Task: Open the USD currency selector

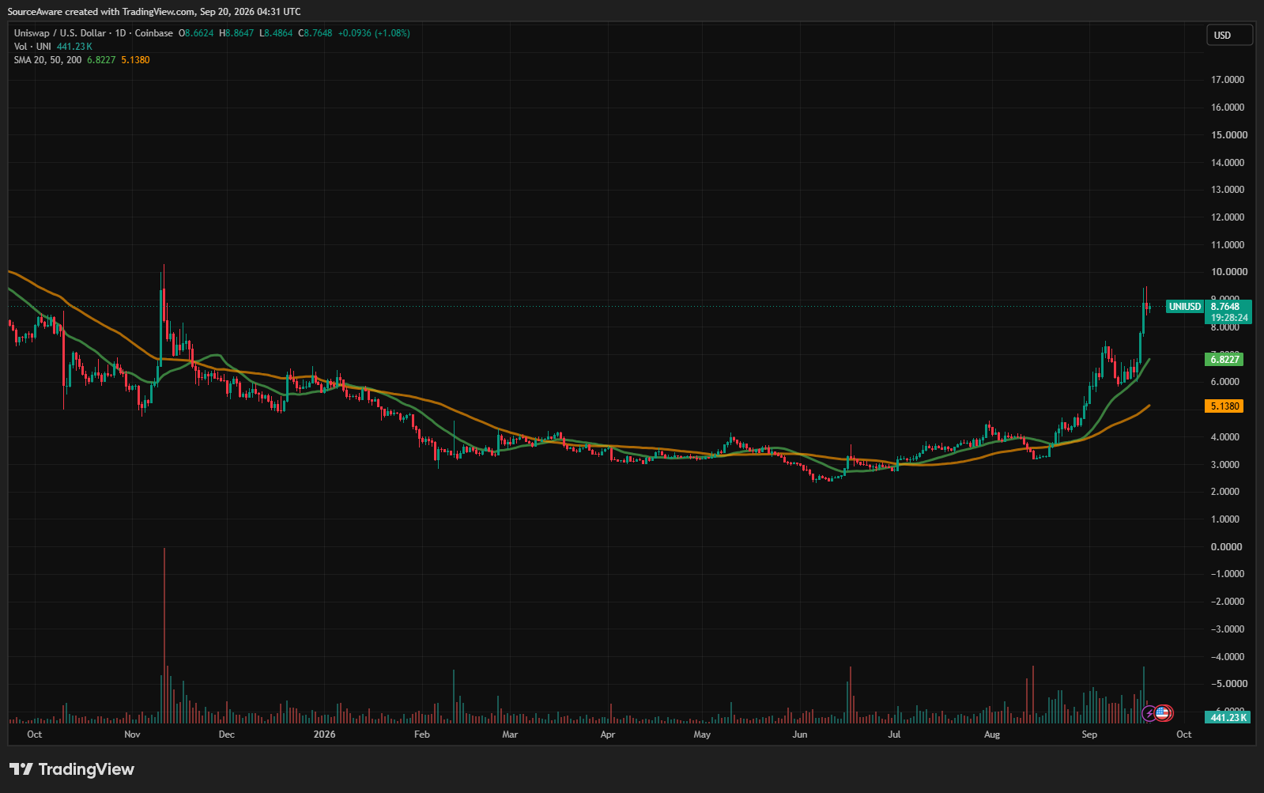Action: [1229, 35]
